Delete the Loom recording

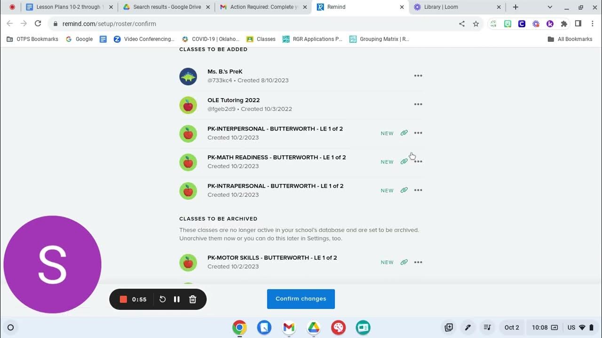pyautogui.click(x=192, y=299)
